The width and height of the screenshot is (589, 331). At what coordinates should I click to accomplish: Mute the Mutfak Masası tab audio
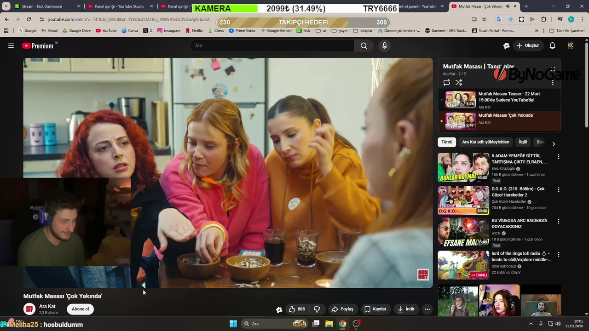(x=508, y=6)
